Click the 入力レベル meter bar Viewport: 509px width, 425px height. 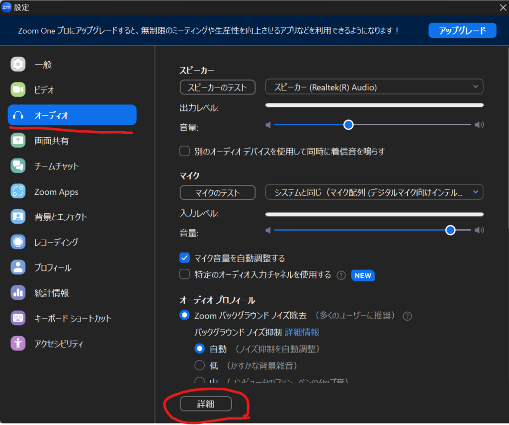[374, 214]
